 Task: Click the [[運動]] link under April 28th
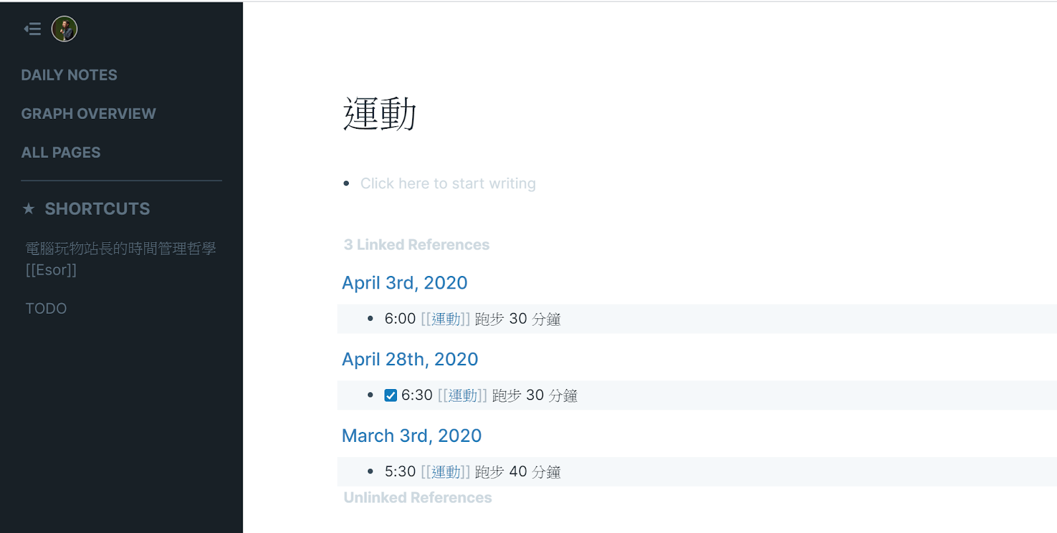pos(462,394)
